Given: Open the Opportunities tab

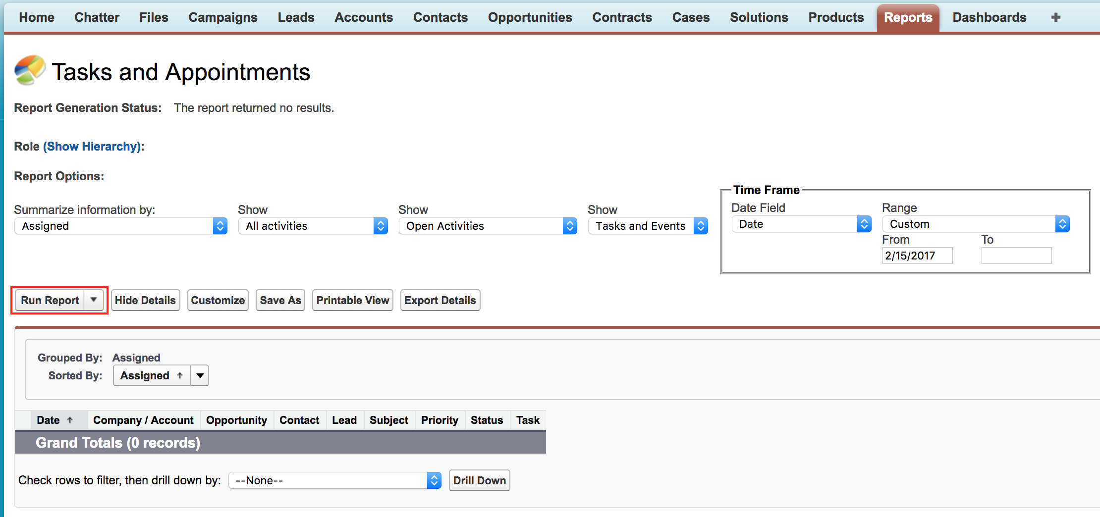Looking at the screenshot, I should pos(530,17).
